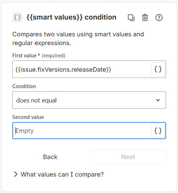Open help via question mark icon

click(x=159, y=17)
